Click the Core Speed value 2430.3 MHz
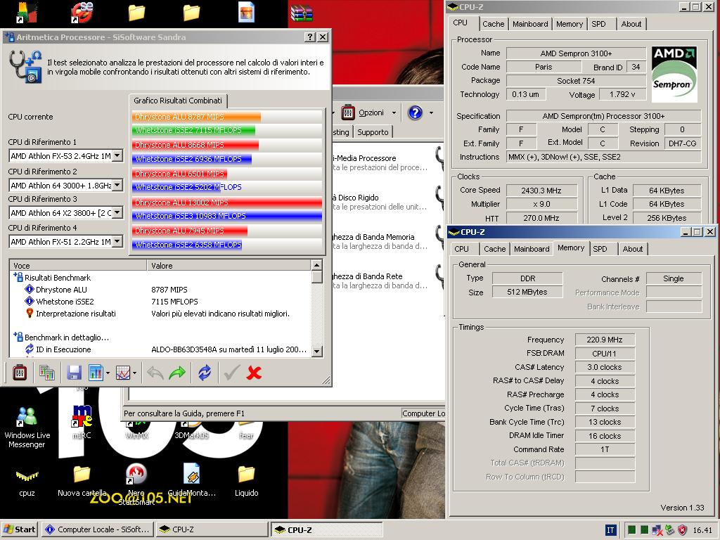Viewport: 720px width, 540px height. coord(541,190)
